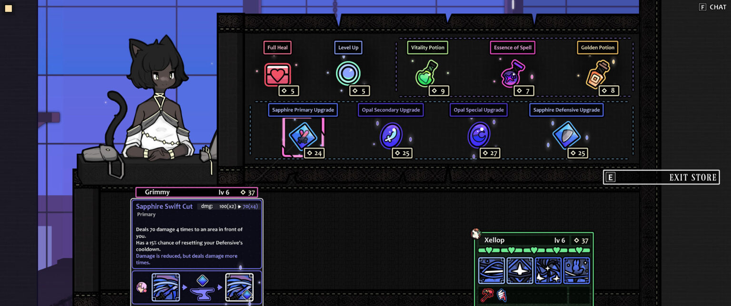
Task: Click Xellop's first ability slot
Action: [492, 271]
